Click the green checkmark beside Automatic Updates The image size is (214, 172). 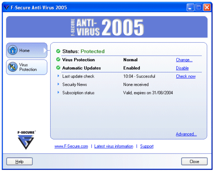(x=58, y=68)
